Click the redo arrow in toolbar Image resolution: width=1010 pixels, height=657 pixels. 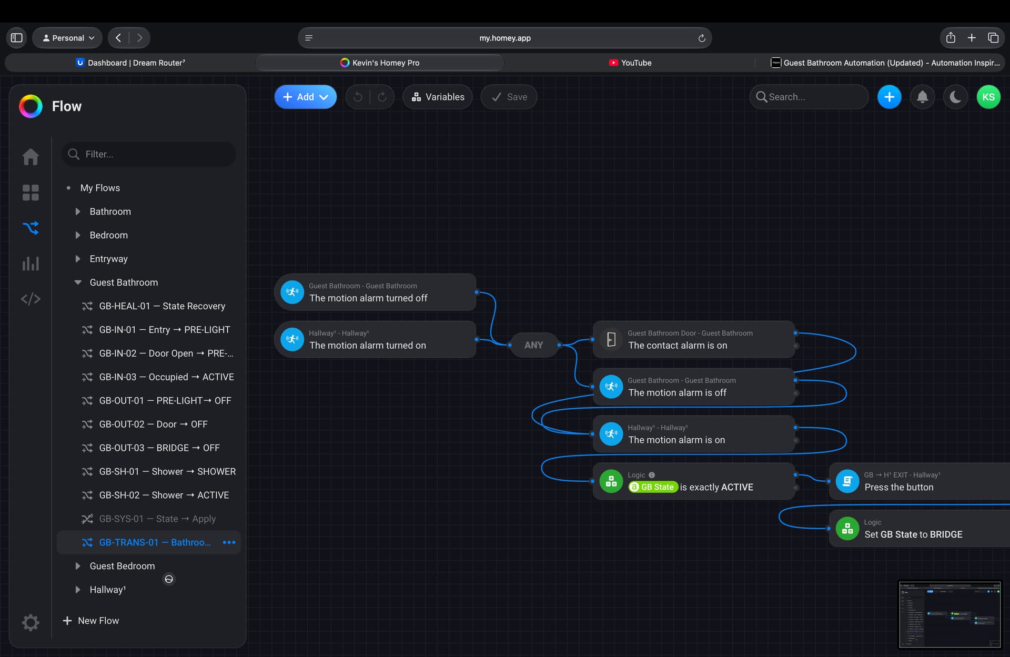tap(382, 97)
